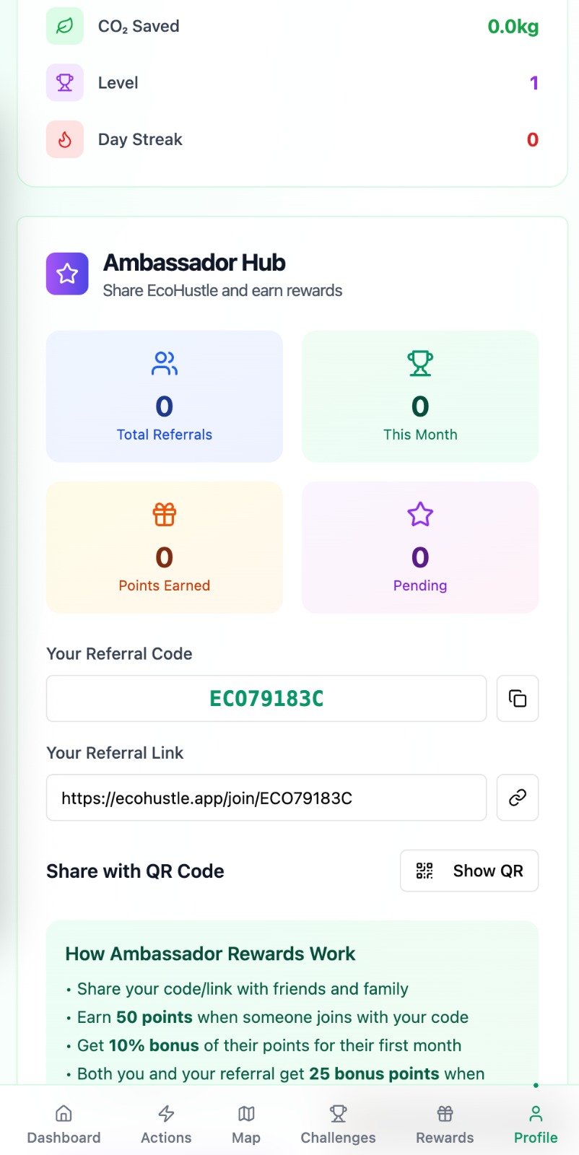The image size is (579, 1155).
Task: Click the Ambassador Hub star icon
Action: point(67,274)
